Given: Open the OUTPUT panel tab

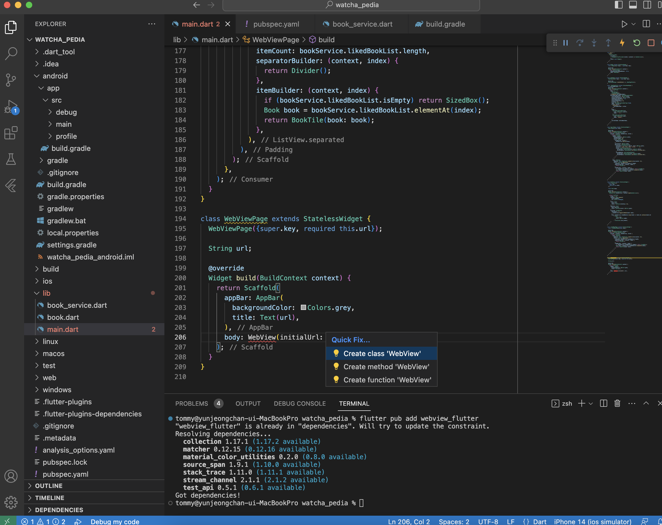Looking at the screenshot, I should (248, 403).
